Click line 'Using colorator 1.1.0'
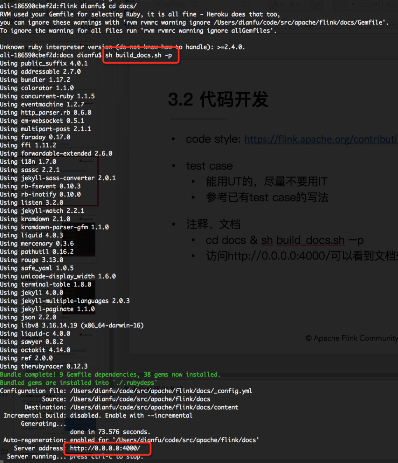398x463 pixels. coord(37,88)
